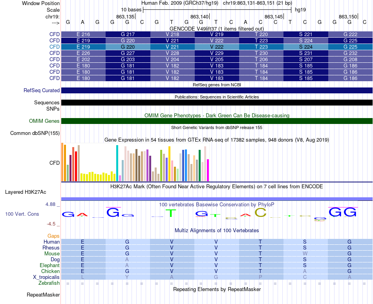Click Publications: Sequences in Scientific Articles title
This screenshot has width=373, height=304.
[x=217, y=97]
